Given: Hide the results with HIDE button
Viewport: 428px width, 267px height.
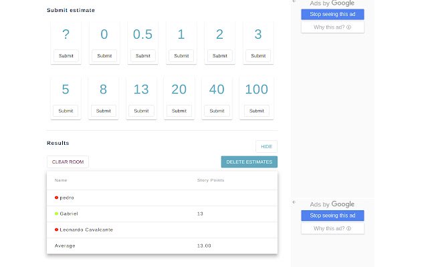Looking at the screenshot, I should point(266,147).
